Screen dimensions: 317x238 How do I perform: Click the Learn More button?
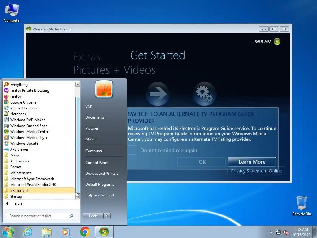click(x=252, y=162)
